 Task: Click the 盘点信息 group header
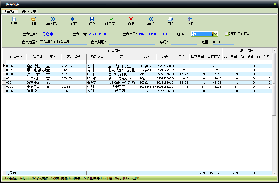point(247,51)
